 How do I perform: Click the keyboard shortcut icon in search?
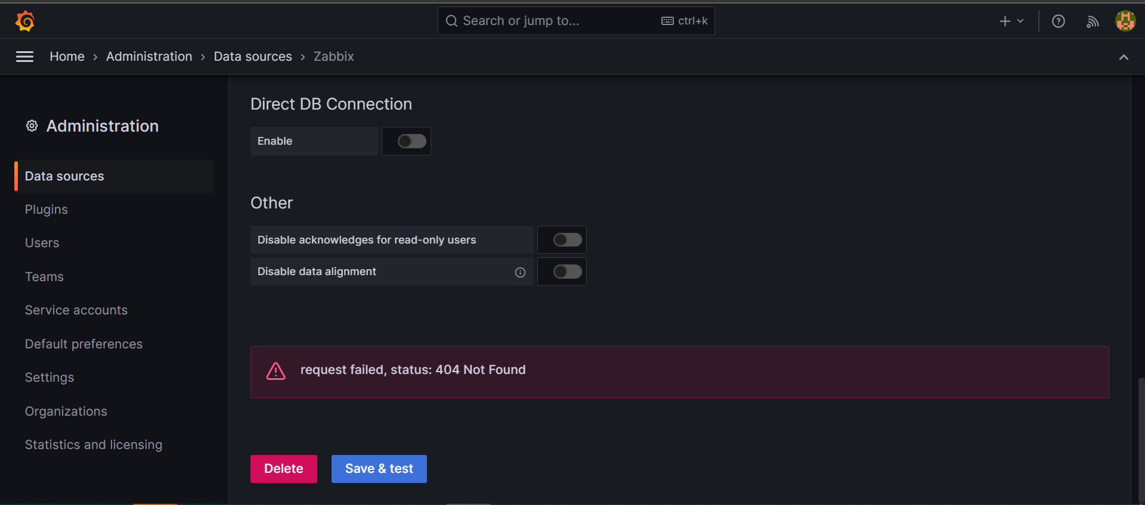click(667, 21)
